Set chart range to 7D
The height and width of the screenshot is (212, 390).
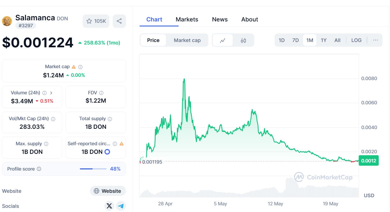295,40
